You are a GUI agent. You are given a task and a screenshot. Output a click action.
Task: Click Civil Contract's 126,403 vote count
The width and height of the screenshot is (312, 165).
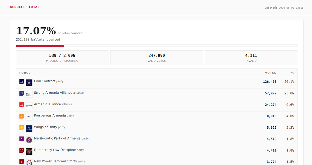pos(270,82)
